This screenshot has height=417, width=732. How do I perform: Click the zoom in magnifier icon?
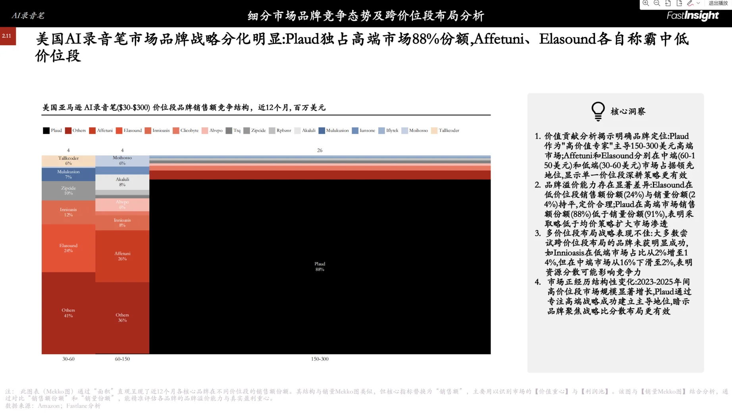point(646,3)
